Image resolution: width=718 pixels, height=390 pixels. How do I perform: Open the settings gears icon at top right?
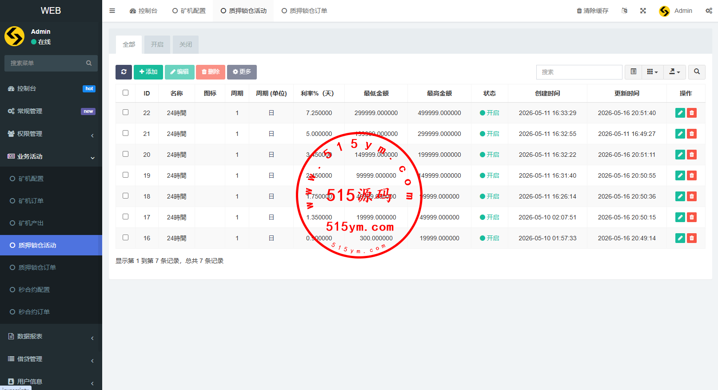click(709, 11)
